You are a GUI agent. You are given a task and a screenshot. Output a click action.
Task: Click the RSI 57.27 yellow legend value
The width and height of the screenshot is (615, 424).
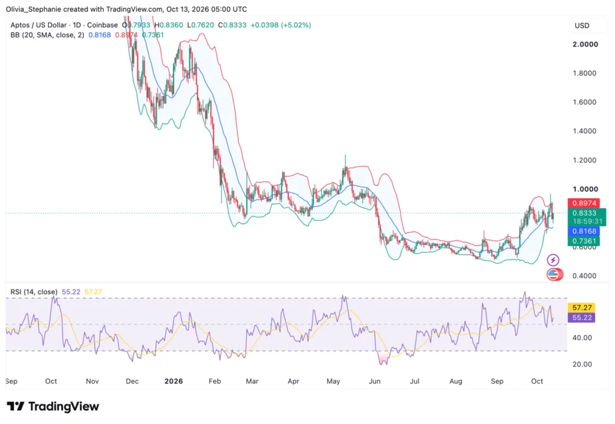tap(93, 292)
